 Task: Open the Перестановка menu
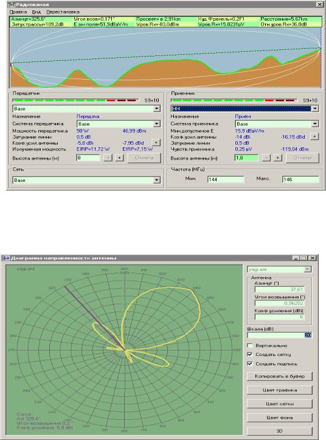63,12
